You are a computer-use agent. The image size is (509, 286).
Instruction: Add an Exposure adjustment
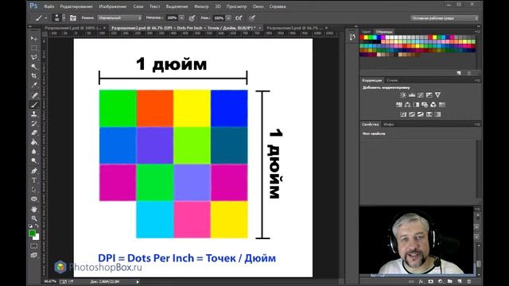(429, 95)
